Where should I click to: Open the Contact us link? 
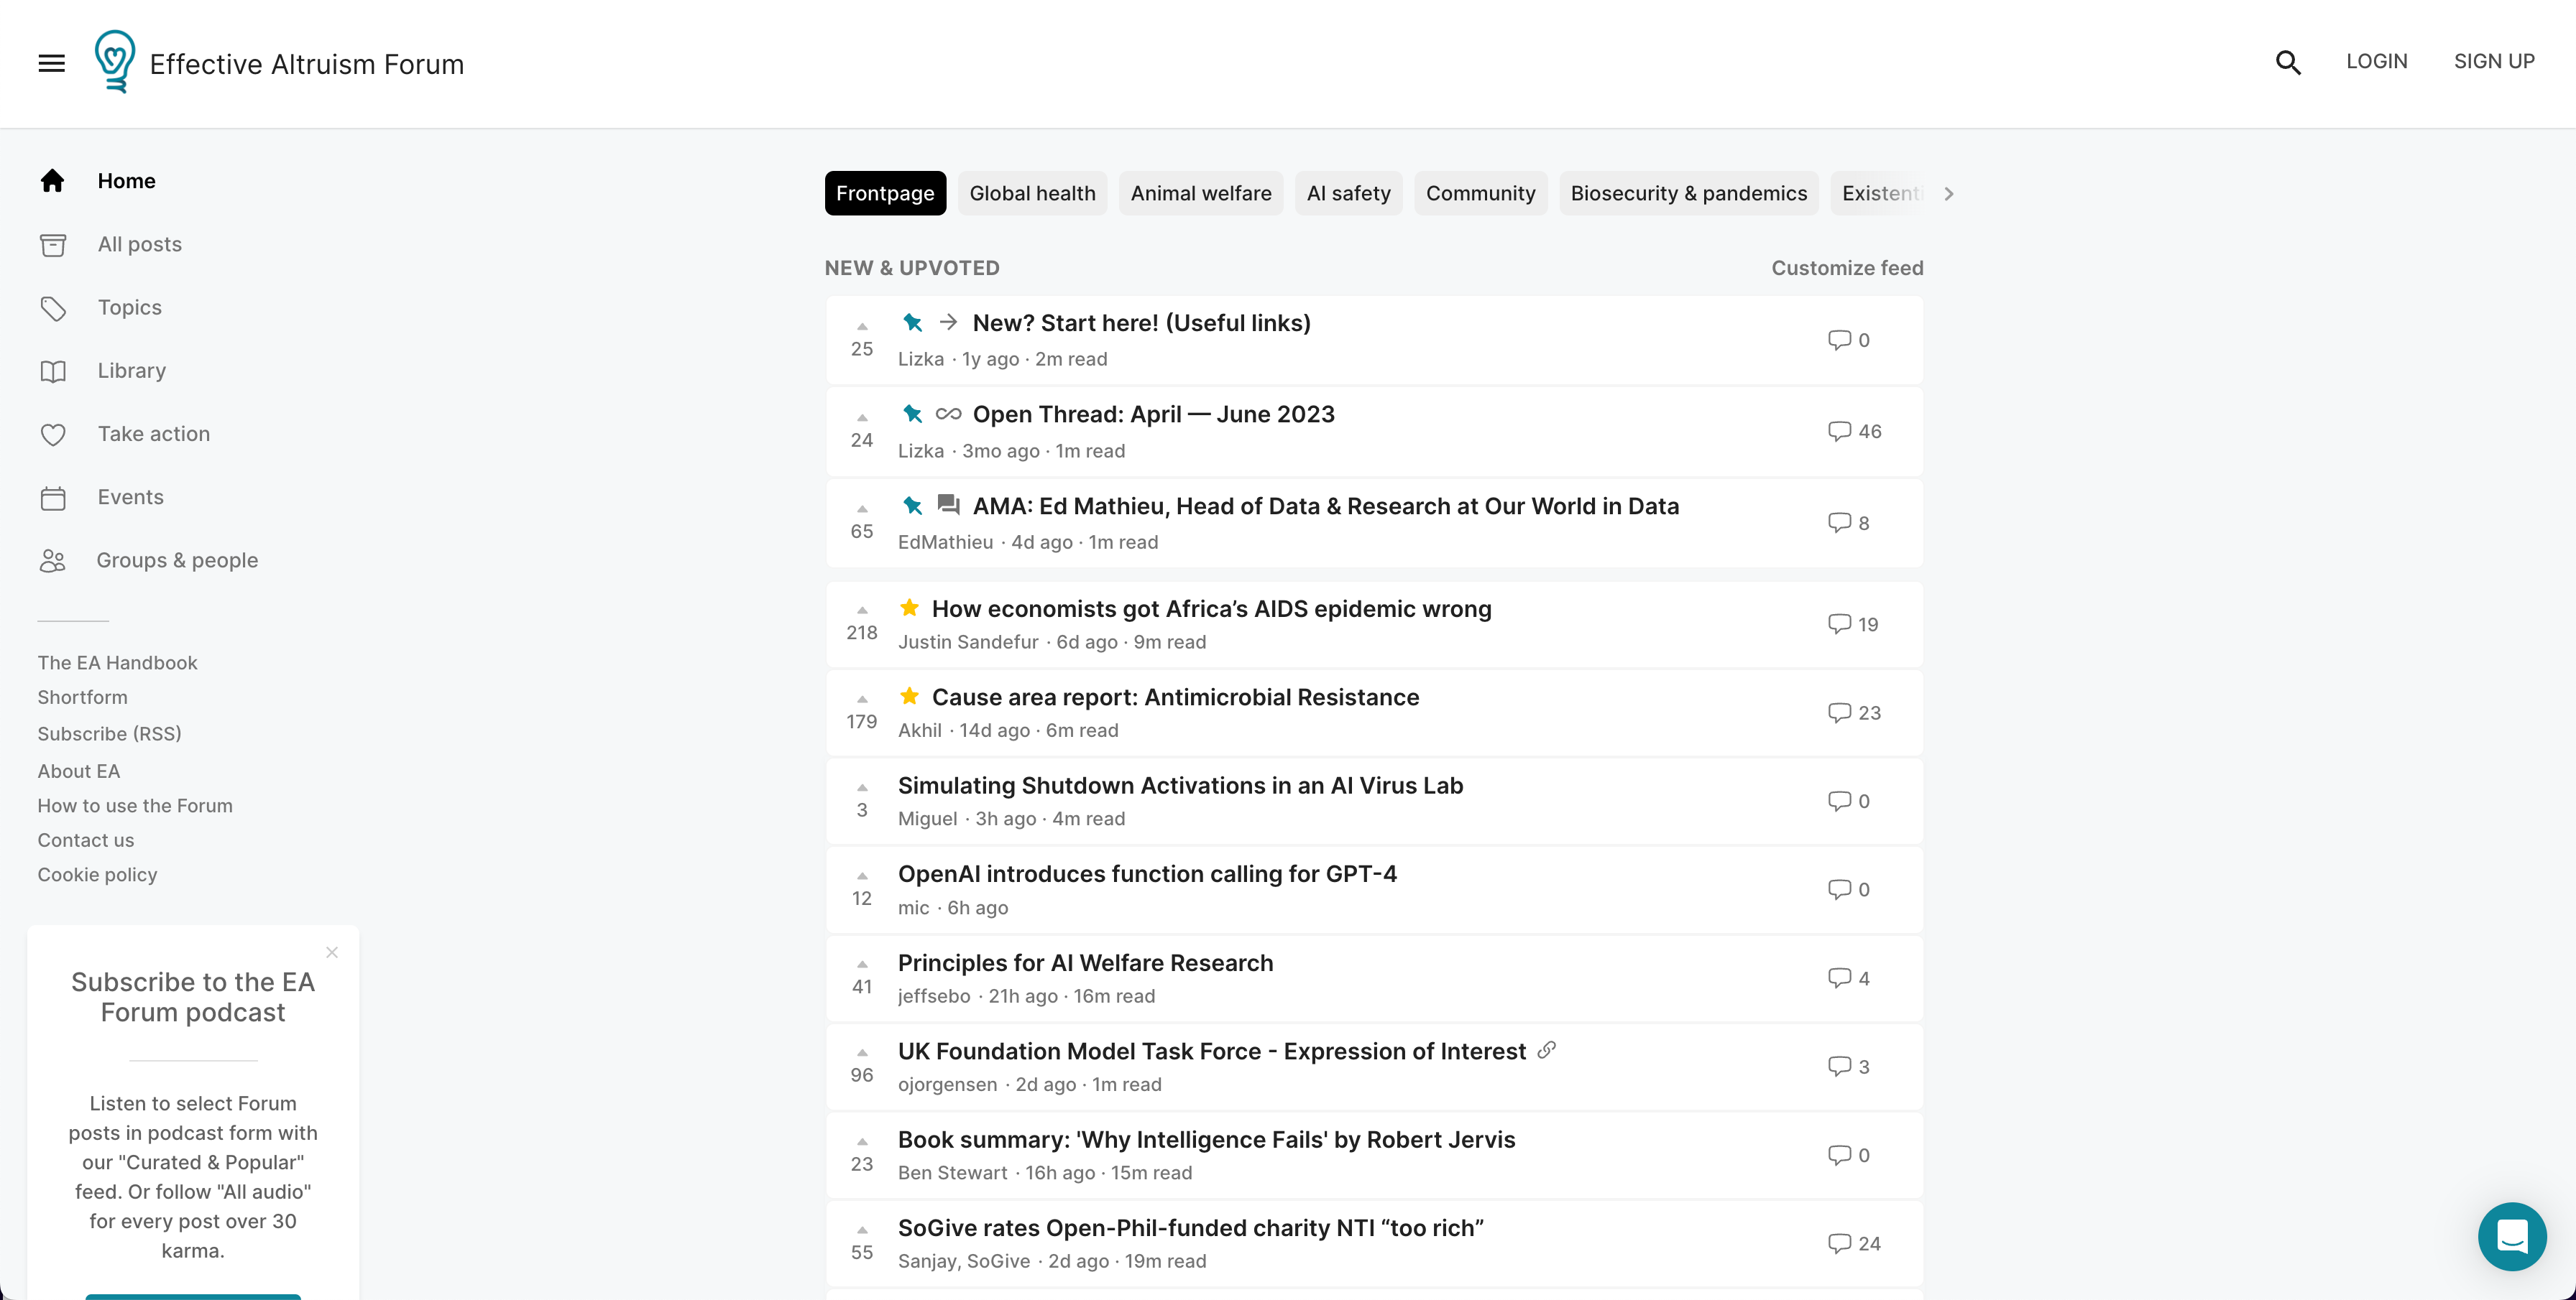tap(85, 840)
